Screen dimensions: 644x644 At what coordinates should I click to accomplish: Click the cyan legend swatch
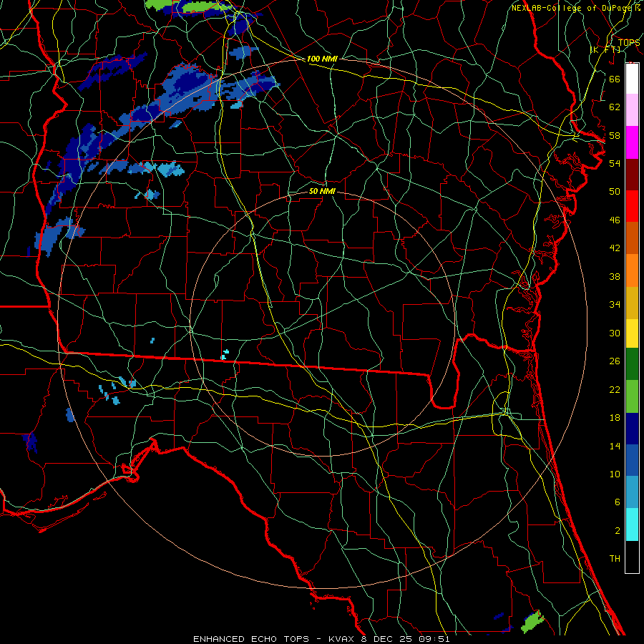tap(632, 525)
